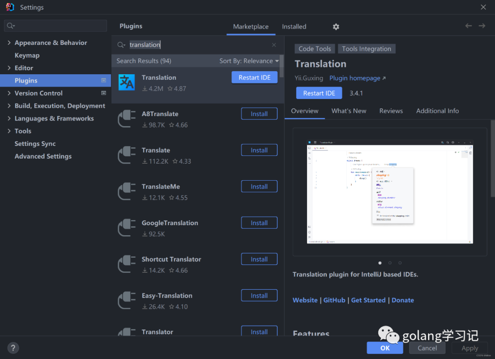Image resolution: width=495 pixels, height=359 pixels.
Task: Open help with the question mark
Action: pyautogui.click(x=13, y=348)
